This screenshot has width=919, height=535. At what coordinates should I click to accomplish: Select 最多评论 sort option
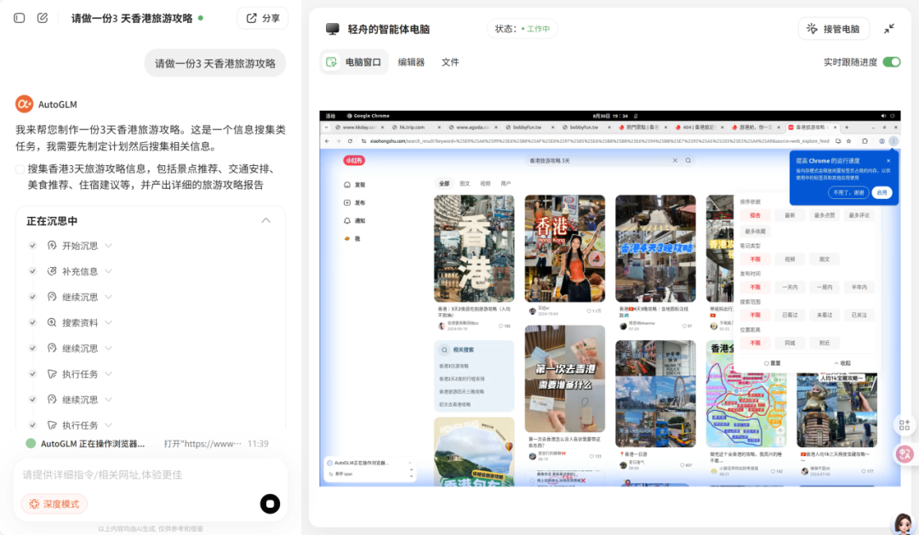click(859, 216)
